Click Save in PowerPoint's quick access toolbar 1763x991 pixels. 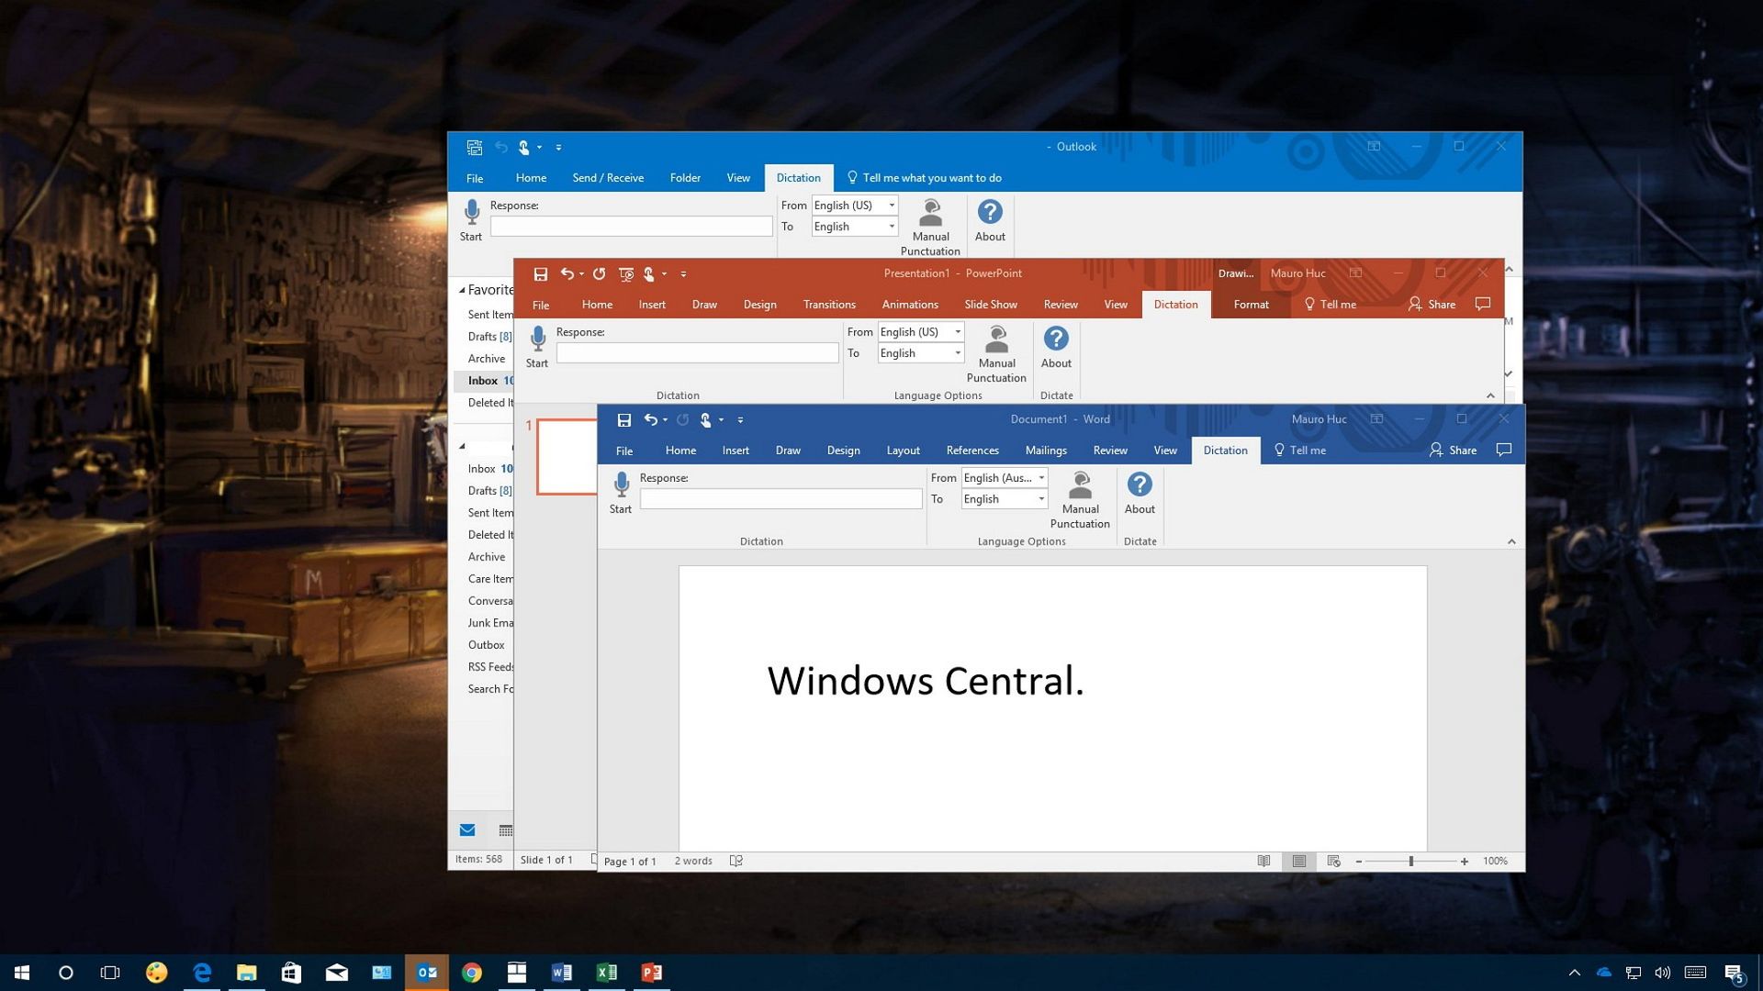click(541, 273)
